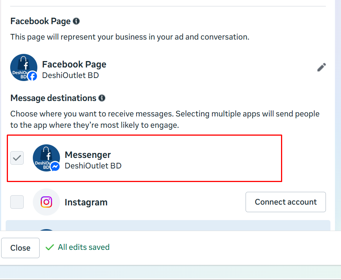Click the Message destinations heading text
The width and height of the screenshot is (341, 280).
click(x=53, y=98)
